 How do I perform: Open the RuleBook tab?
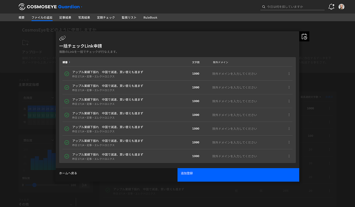tap(150, 17)
